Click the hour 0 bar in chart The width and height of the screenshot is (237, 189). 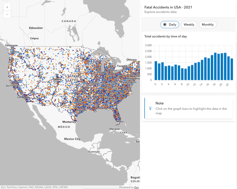point(156,71)
